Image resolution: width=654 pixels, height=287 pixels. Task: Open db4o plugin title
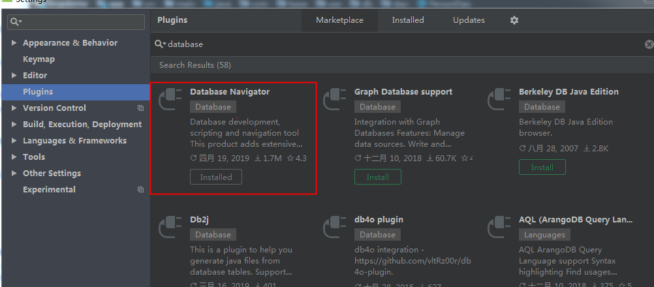tap(379, 220)
